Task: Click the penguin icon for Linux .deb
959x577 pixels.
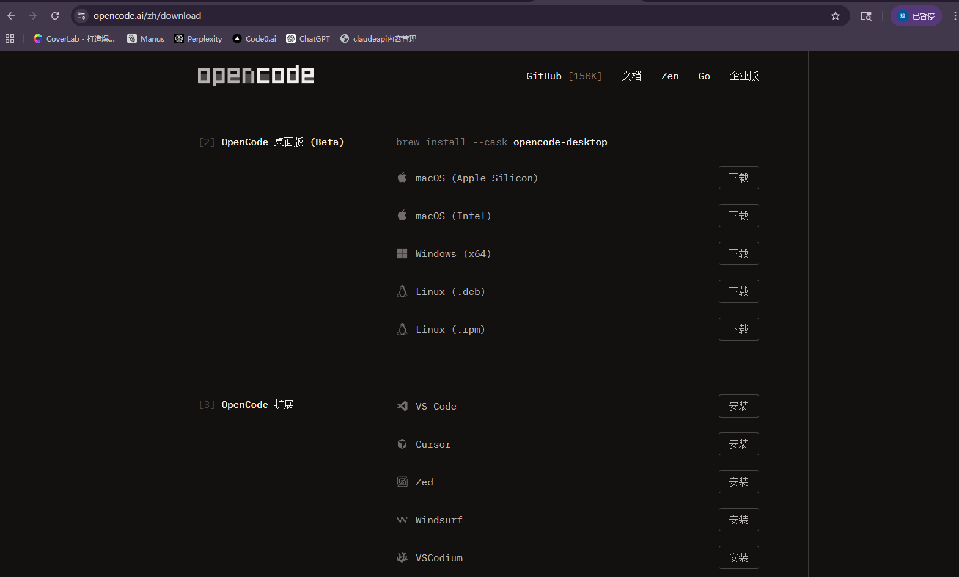Action: (x=402, y=291)
